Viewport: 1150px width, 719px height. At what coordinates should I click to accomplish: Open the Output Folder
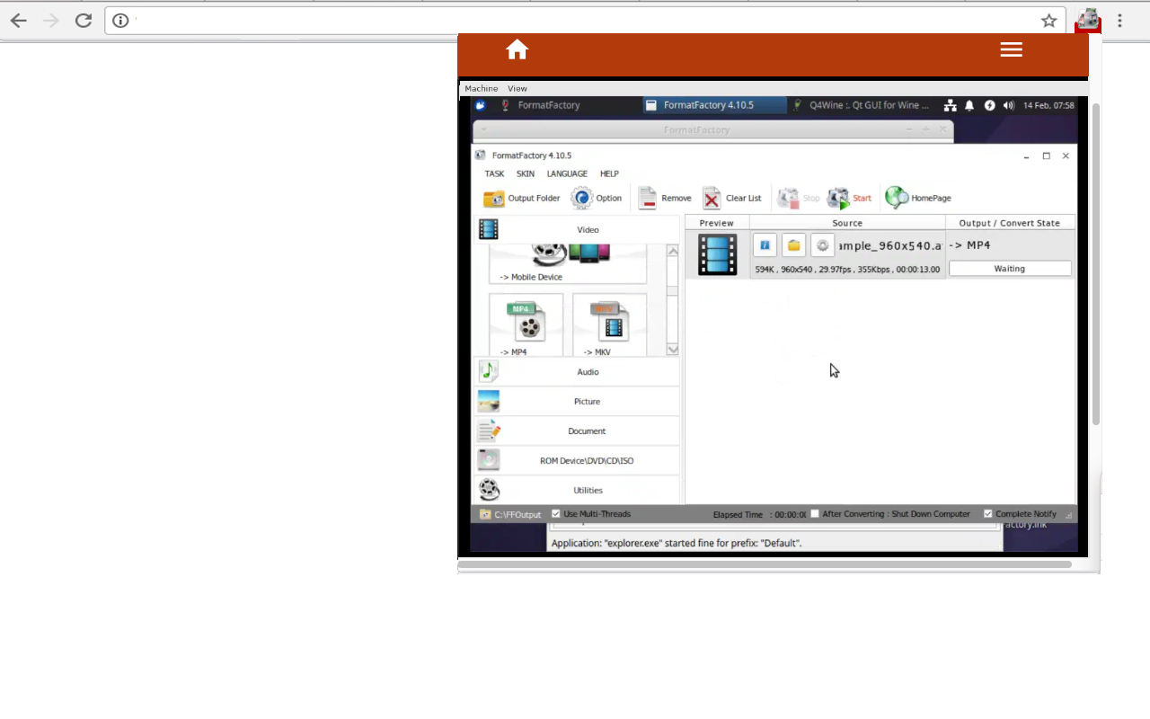coord(521,198)
